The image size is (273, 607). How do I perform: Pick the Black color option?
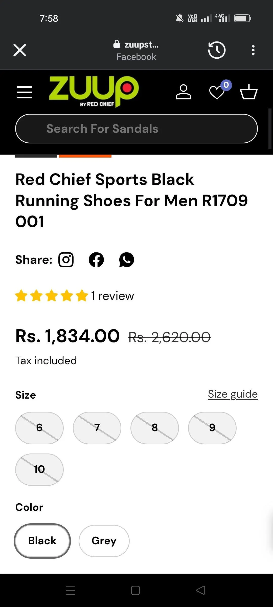(x=42, y=541)
